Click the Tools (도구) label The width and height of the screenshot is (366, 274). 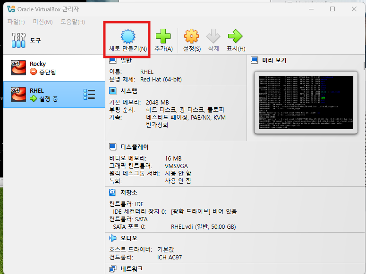coord(35,40)
